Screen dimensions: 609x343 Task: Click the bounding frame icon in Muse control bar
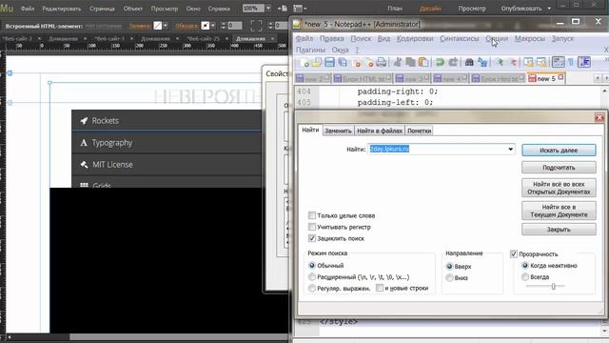[256, 26]
